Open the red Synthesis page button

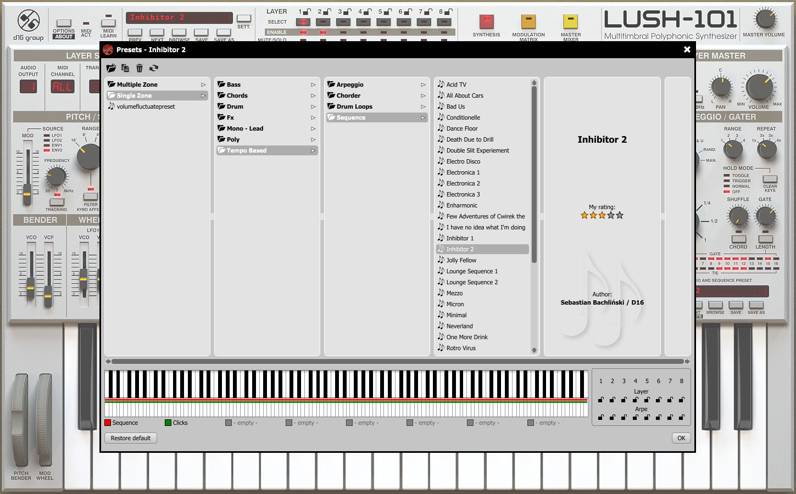486,22
